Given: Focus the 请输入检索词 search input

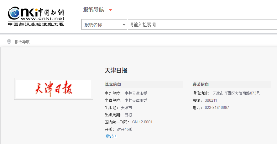Looking at the screenshot, I should pos(202,24).
